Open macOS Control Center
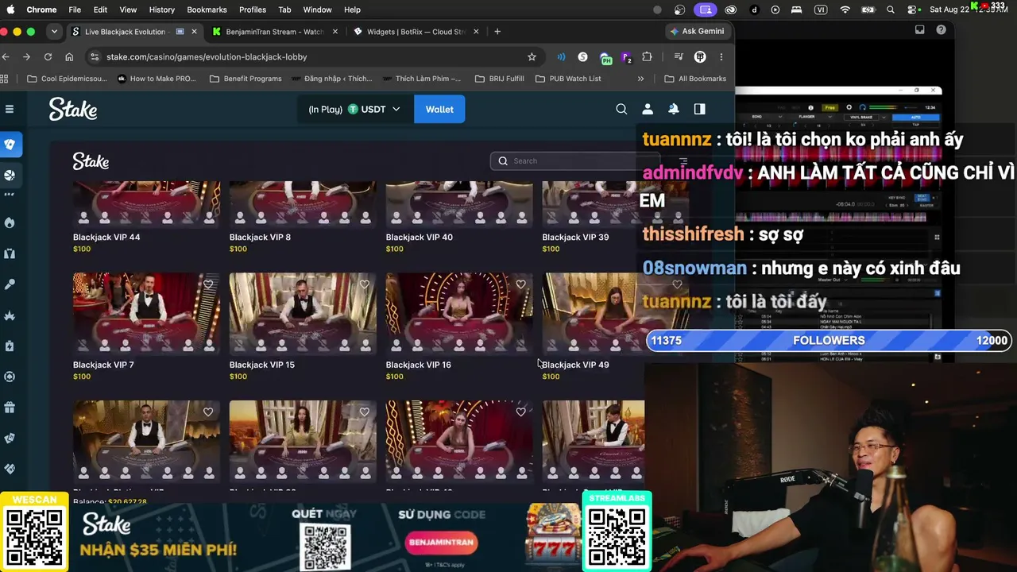 tap(912, 10)
